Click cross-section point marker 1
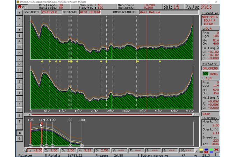 [42, 145]
